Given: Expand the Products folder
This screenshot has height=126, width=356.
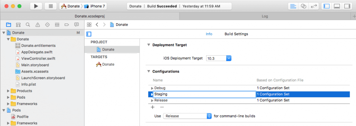Looking at the screenshot, I should click(8, 91).
